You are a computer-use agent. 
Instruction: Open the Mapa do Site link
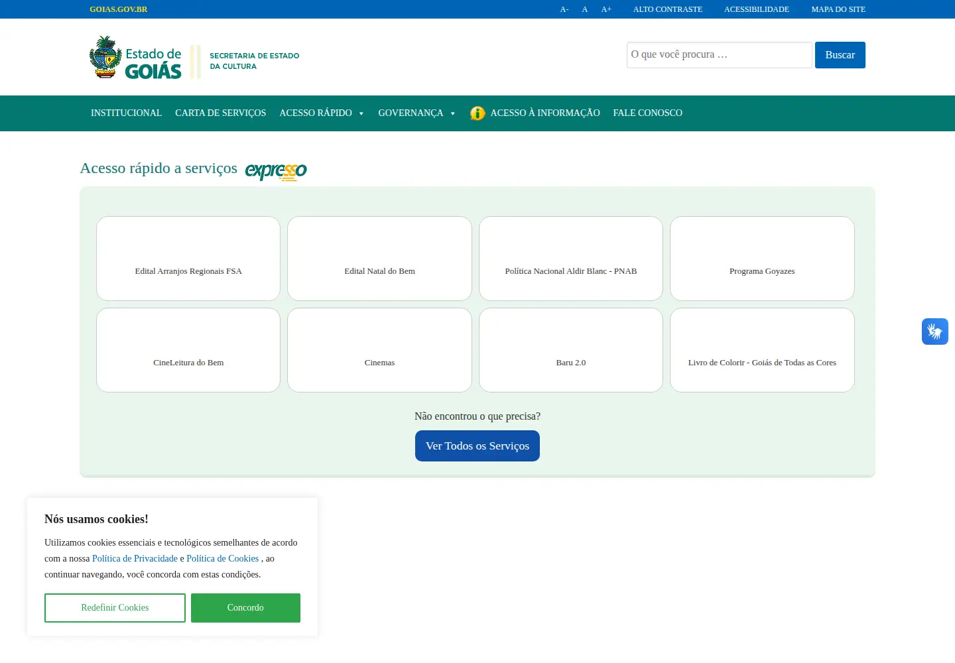[838, 9]
